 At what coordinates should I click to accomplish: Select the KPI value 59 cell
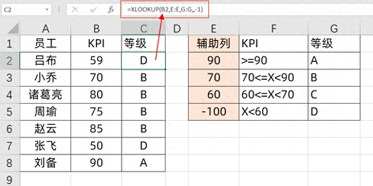pos(96,61)
